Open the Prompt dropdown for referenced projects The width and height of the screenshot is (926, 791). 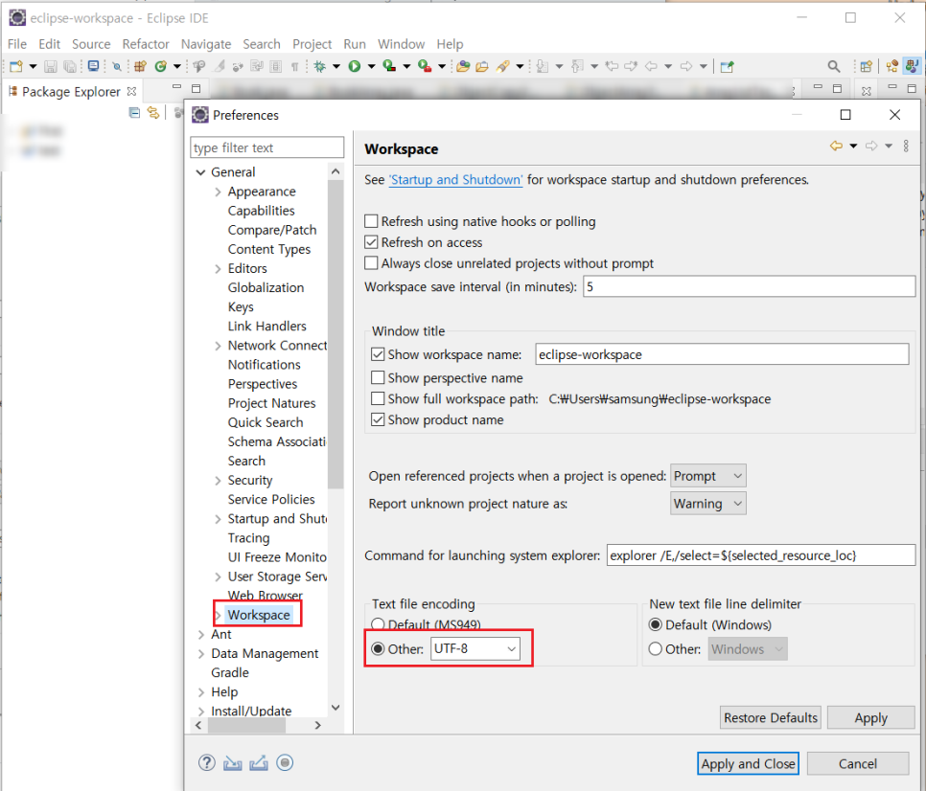coord(708,475)
